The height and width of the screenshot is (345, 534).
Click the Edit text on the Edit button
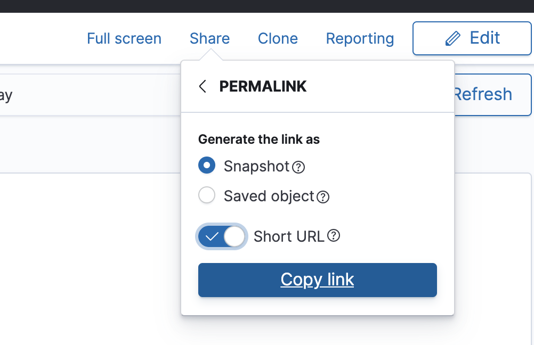(x=484, y=38)
